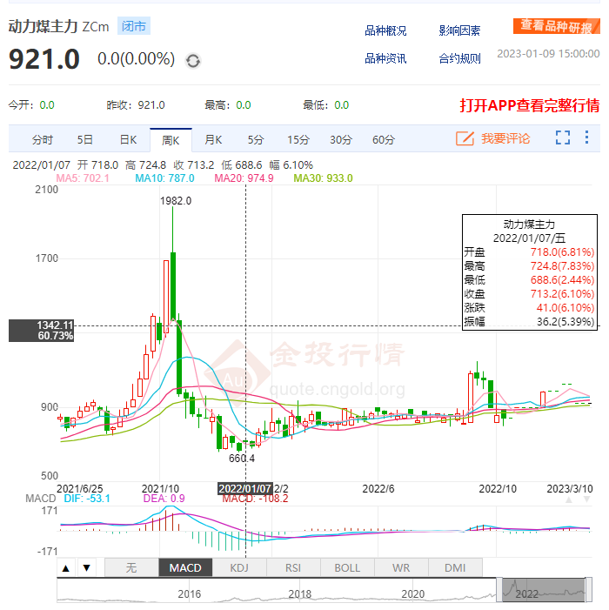Click the down triangle indicator arrow
The height and width of the screenshot is (610, 609).
click(x=87, y=568)
